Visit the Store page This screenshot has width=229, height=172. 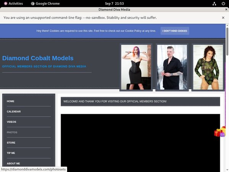click(11, 143)
